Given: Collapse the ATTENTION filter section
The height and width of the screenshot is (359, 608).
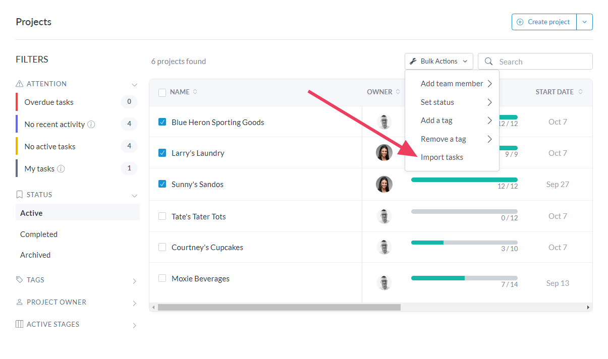Looking at the screenshot, I should point(134,85).
